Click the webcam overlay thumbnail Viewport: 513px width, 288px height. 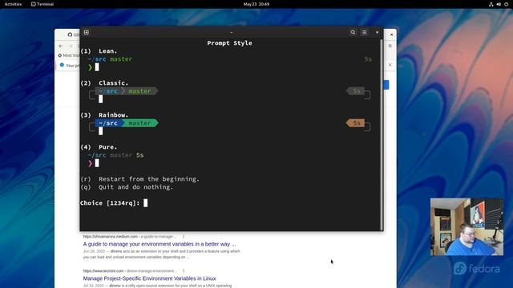point(467,226)
